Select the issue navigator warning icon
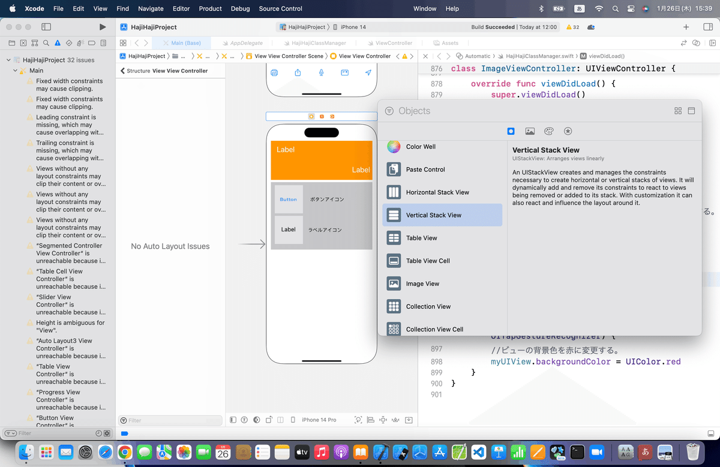Screen dimensions: 720x467 [58, 43]
